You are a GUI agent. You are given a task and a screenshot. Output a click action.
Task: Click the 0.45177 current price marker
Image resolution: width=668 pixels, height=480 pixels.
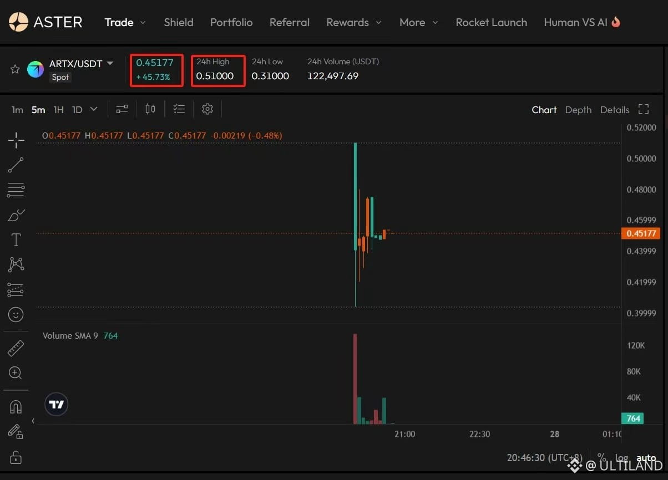(641, 233)
